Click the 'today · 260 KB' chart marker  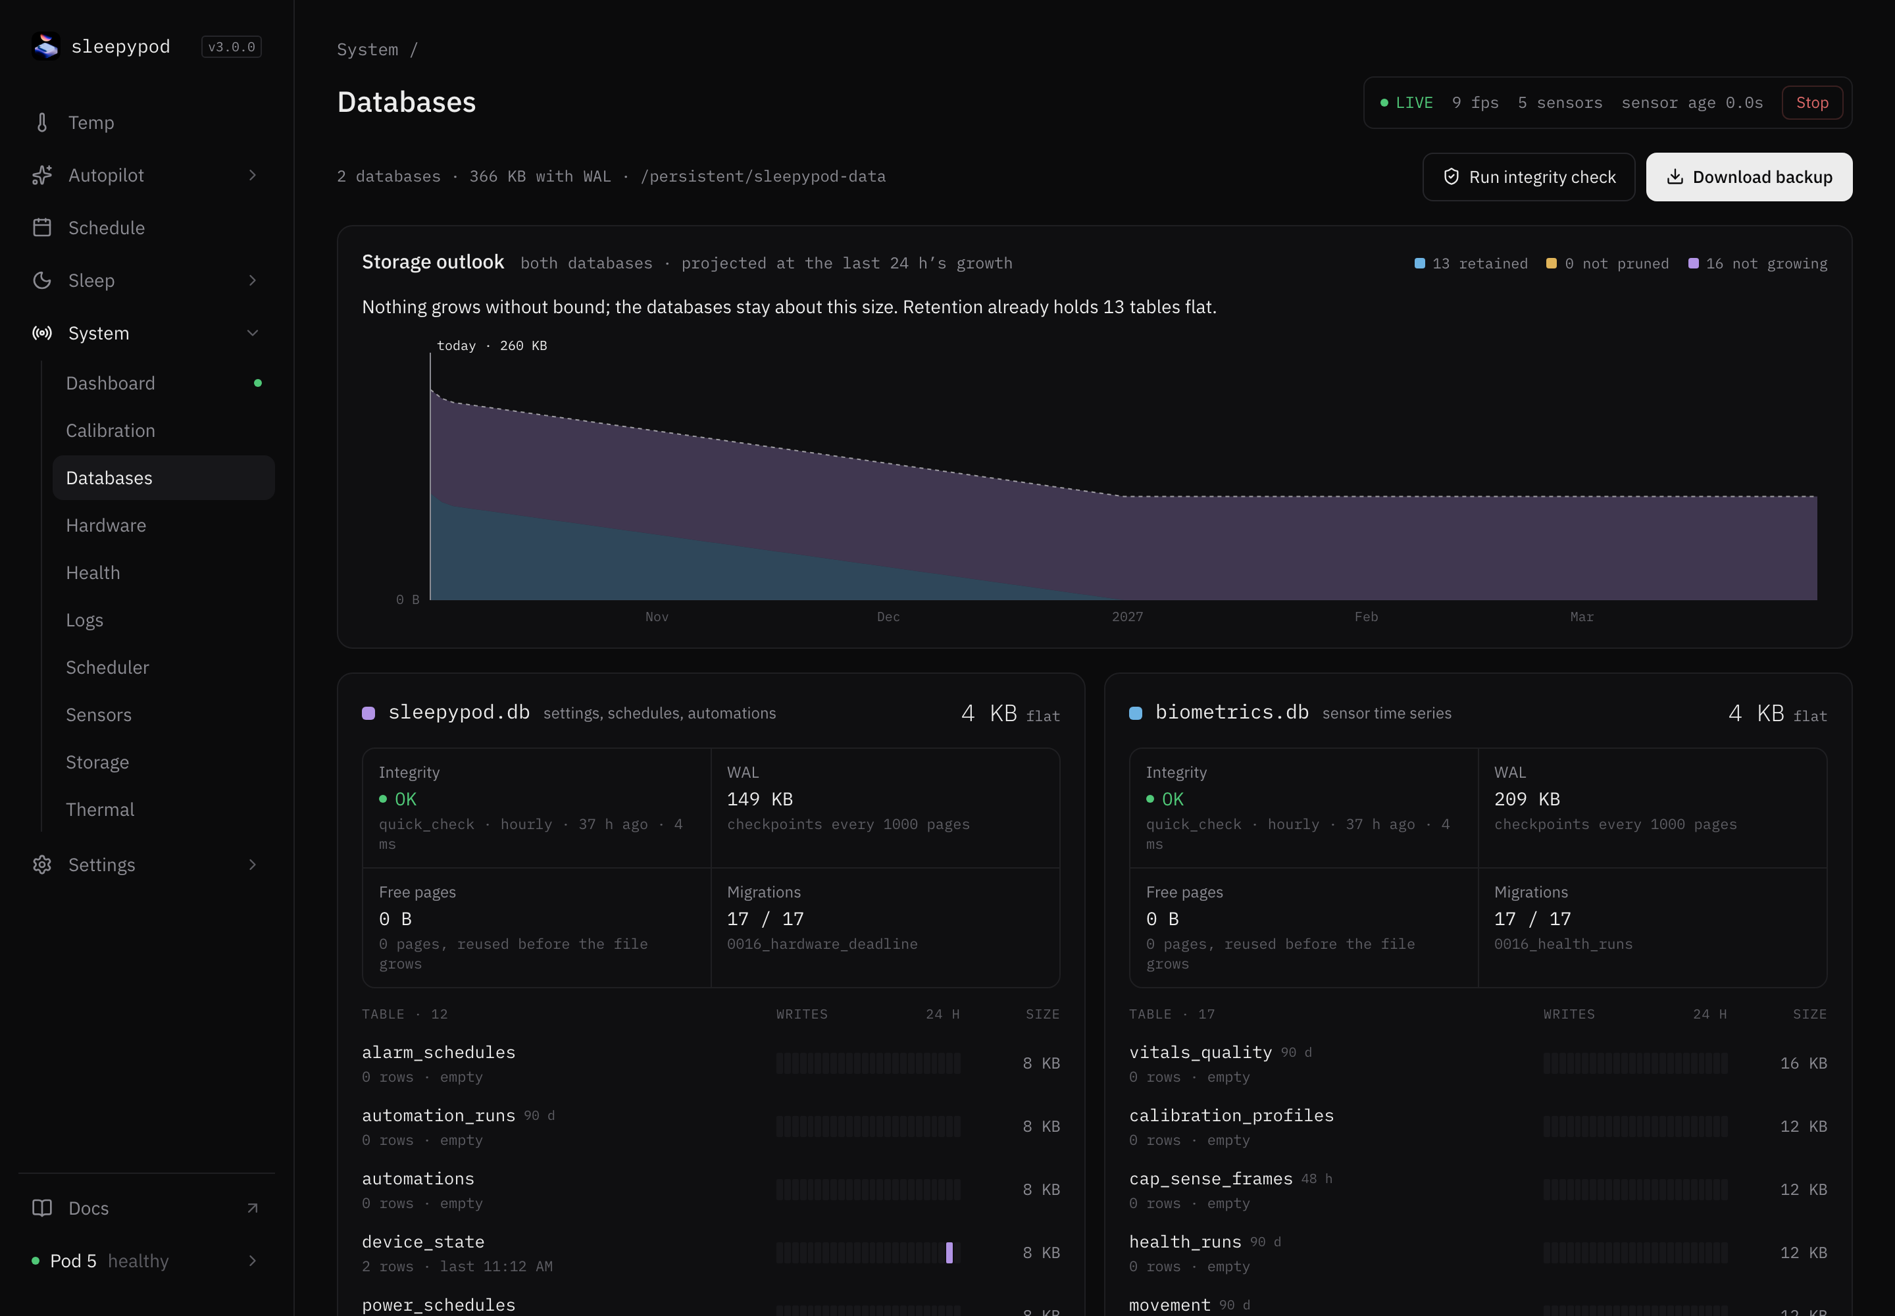click(492, 345)
